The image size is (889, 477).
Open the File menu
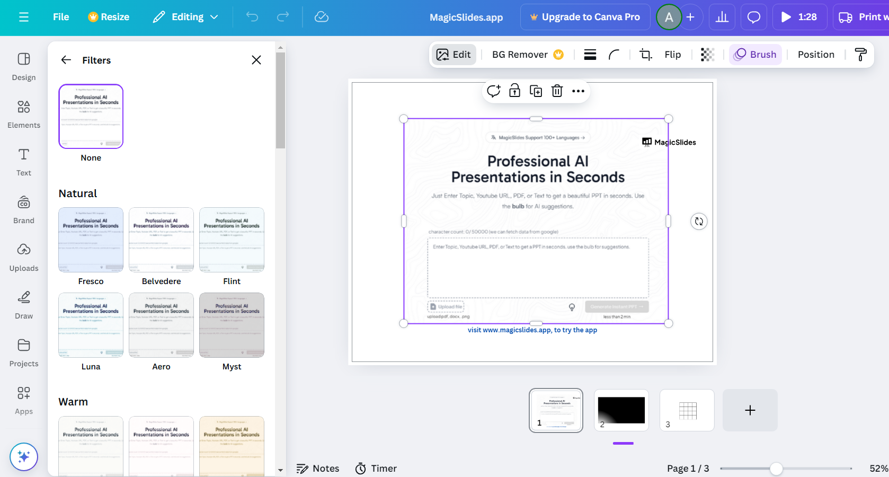tap(61, 17)
